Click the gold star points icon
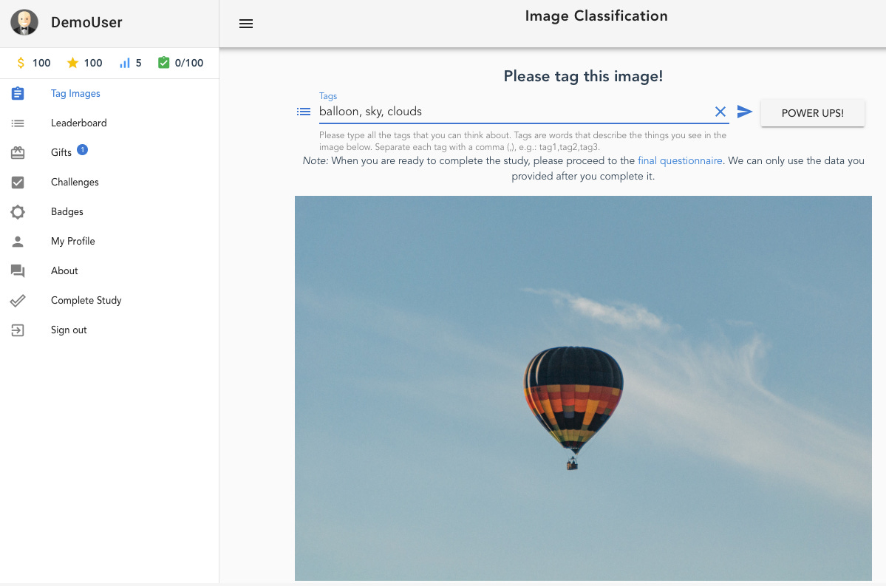This screenshot has height=586, width=886. point(72,63)
